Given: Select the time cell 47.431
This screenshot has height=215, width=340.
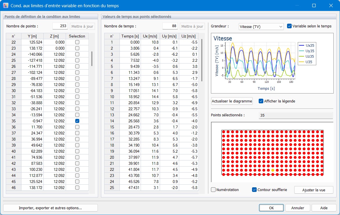Looking at the screenshot, I should [x=130, y=188].
